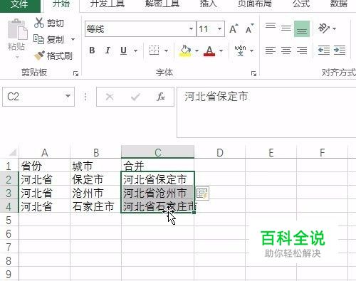Viewport: 356px width, 281px height.
Task: Open the fill color dropdown arrow
Action: tap(197, 51)
